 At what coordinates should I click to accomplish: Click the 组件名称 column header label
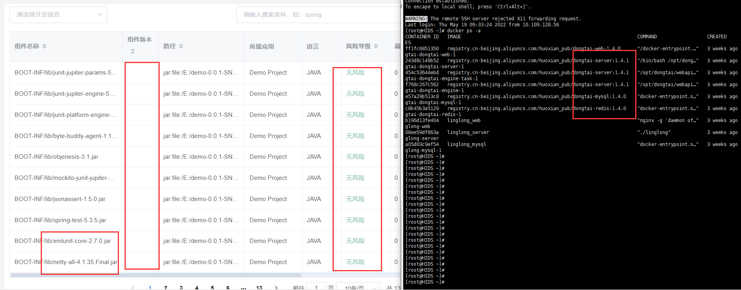click(27, 46)
